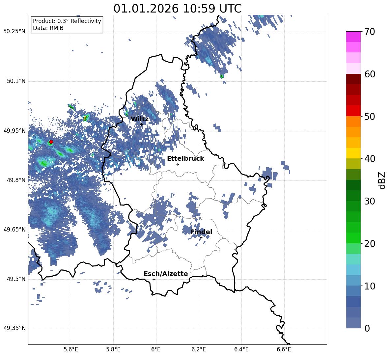Viewport: 390px width, 356px height.
Task: Click the 50.1°N latitude label
Action: [16, 81]
